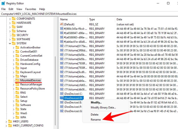The image size is (178, 129).
Task: Expand the ActivationBroker key
Action: click(13, 48)
